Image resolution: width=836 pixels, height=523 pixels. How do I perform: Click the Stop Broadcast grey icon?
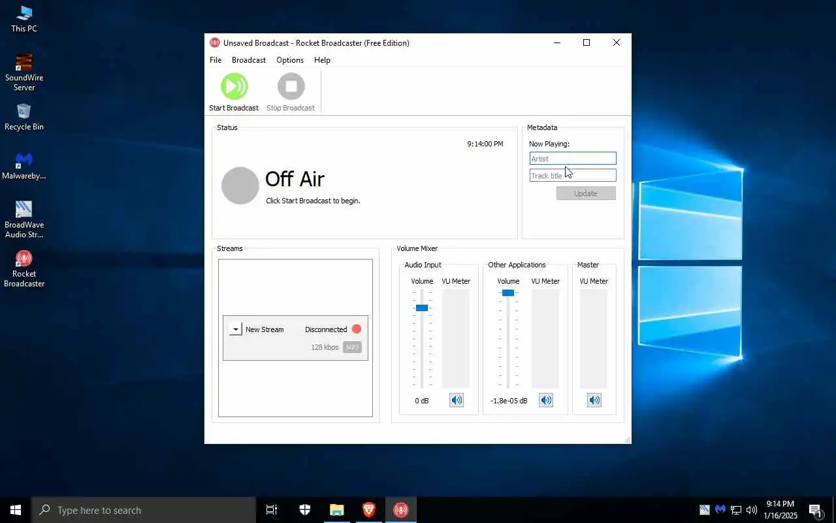click(291, 86)
